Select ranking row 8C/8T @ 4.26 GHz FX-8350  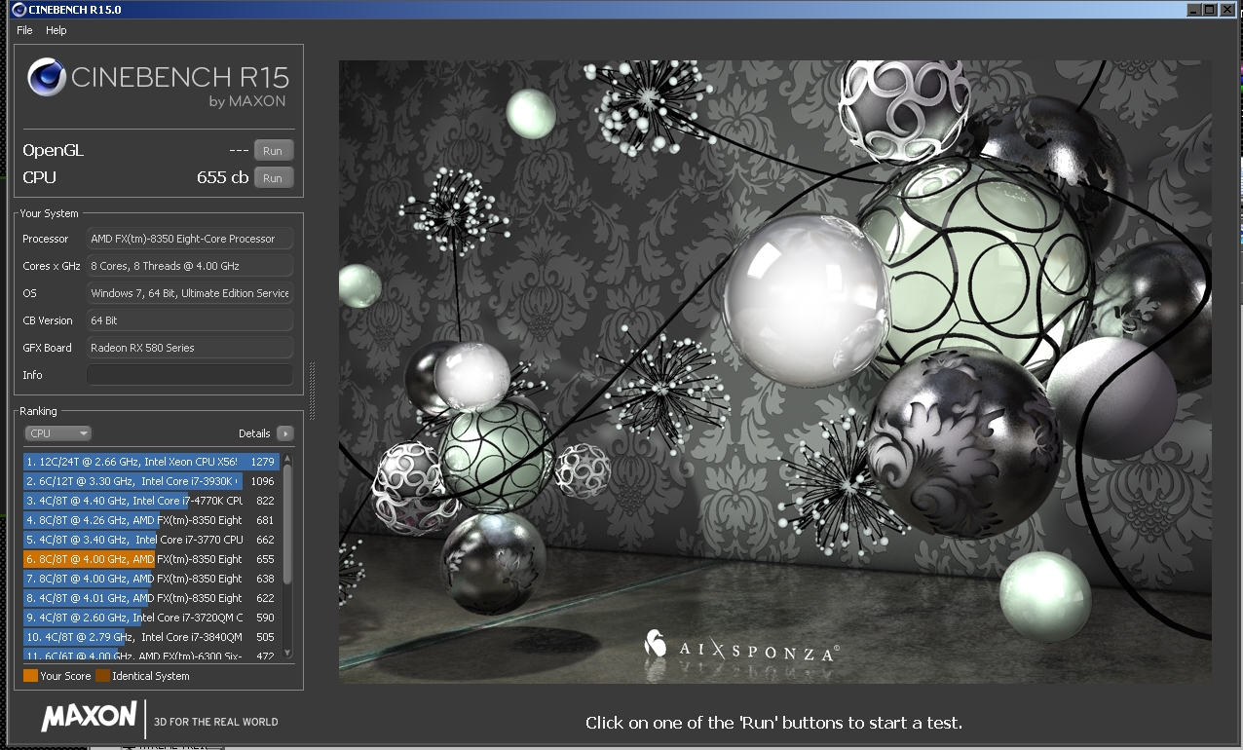tap(151, 520)
